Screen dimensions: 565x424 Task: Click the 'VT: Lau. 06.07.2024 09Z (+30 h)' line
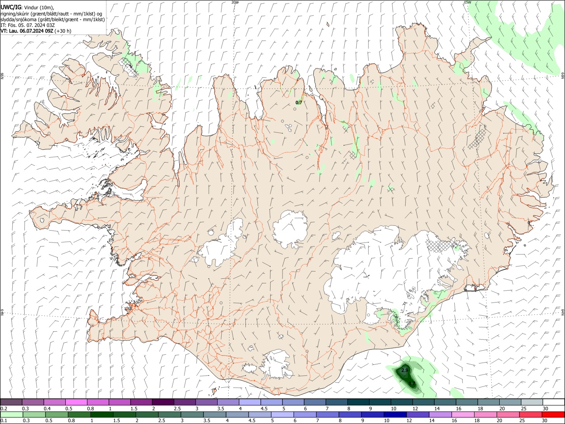click(36, 31)
